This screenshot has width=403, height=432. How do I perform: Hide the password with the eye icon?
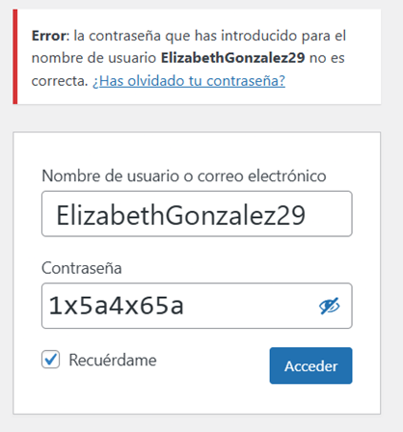click(330, 306)
